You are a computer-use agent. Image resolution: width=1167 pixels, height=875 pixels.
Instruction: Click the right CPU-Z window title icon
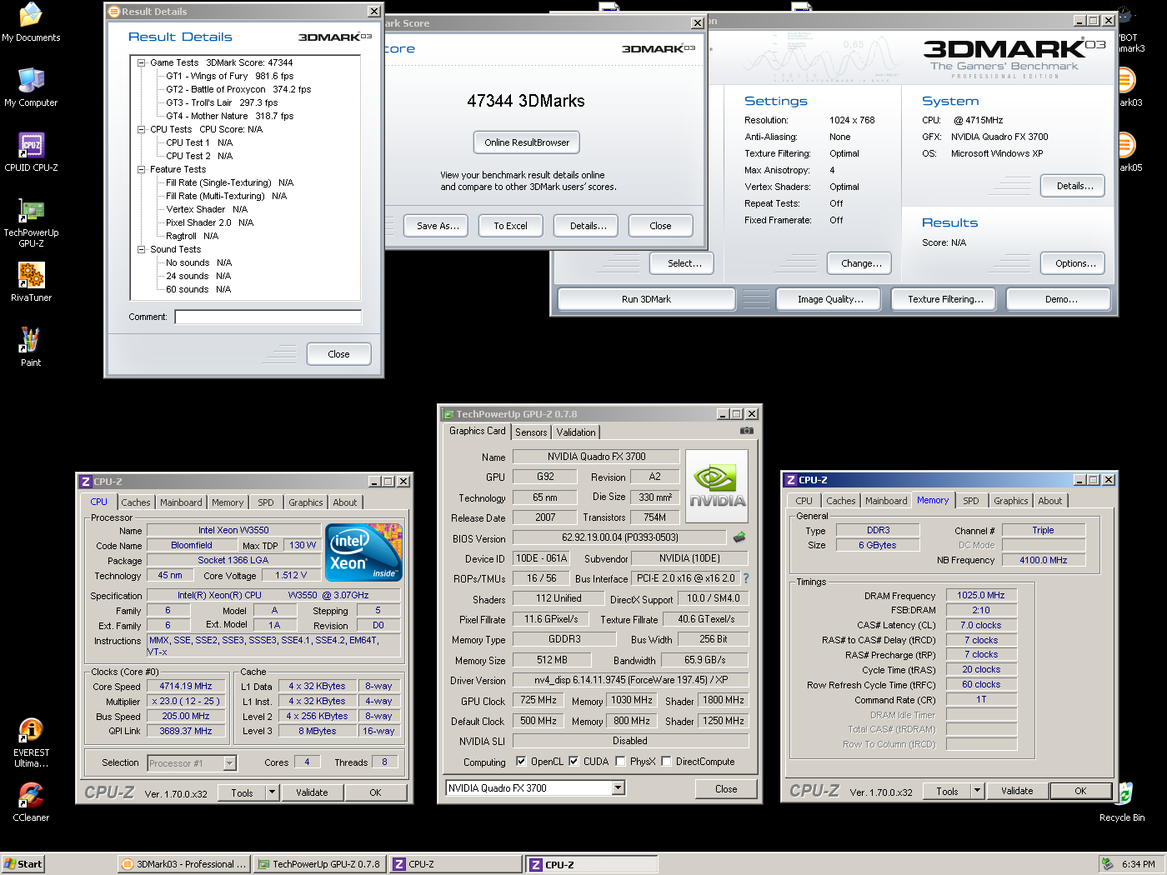point(790,480)
